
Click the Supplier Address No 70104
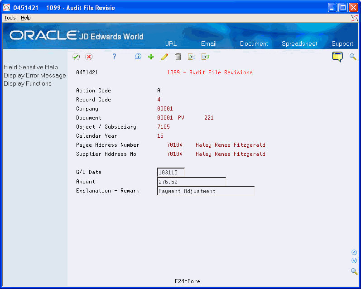click(174, 154)
